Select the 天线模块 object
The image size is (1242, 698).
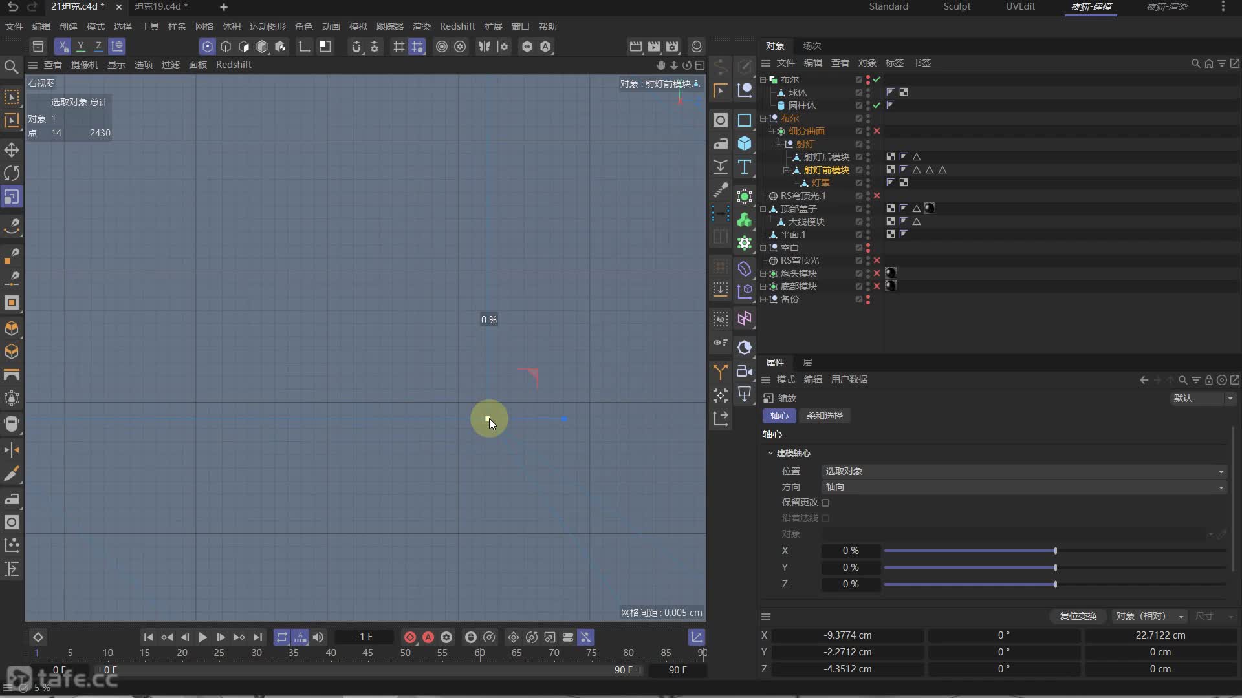(806, 222)
